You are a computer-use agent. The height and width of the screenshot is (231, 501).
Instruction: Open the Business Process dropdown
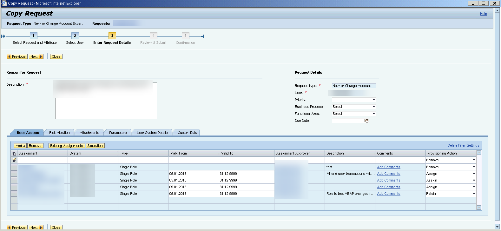[x=374, y=107]
